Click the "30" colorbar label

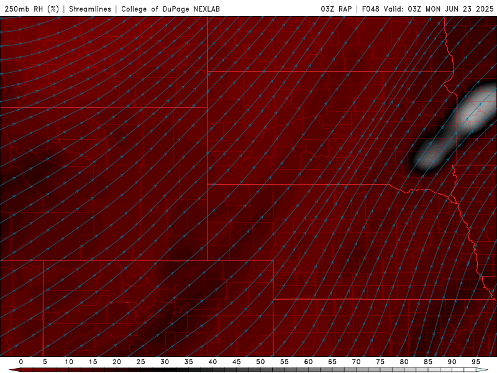[165, 362]
